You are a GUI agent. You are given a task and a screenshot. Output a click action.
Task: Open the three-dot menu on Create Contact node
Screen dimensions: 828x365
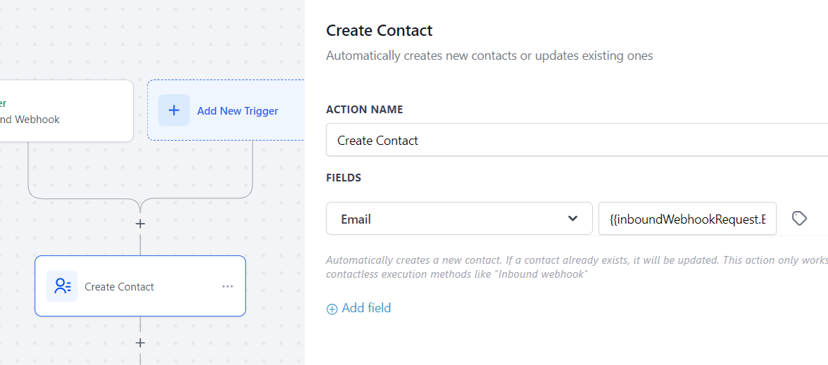(x=227, y=286)
